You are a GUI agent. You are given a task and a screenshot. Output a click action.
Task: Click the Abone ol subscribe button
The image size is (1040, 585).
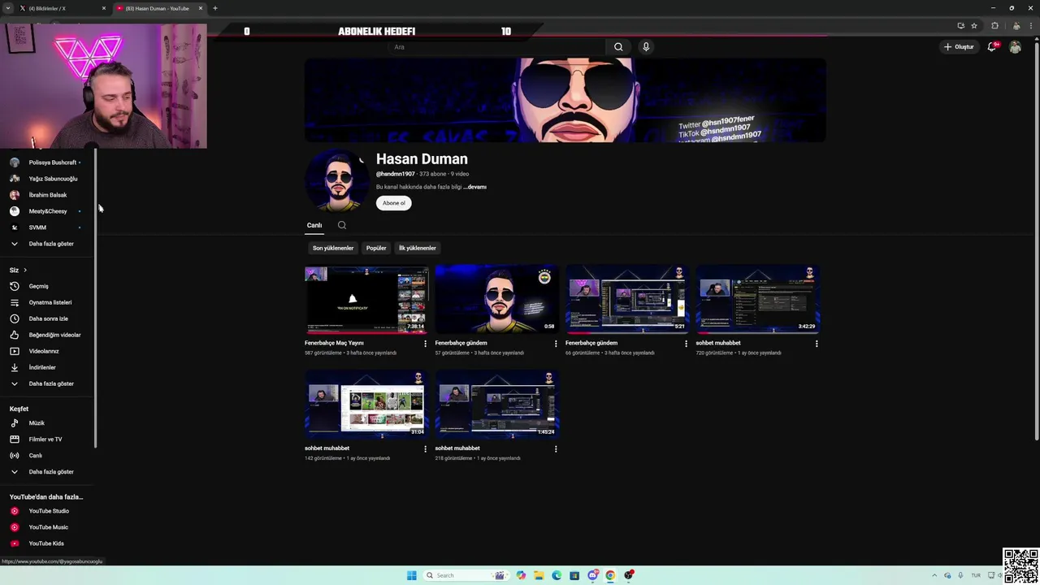pos(393,203)
